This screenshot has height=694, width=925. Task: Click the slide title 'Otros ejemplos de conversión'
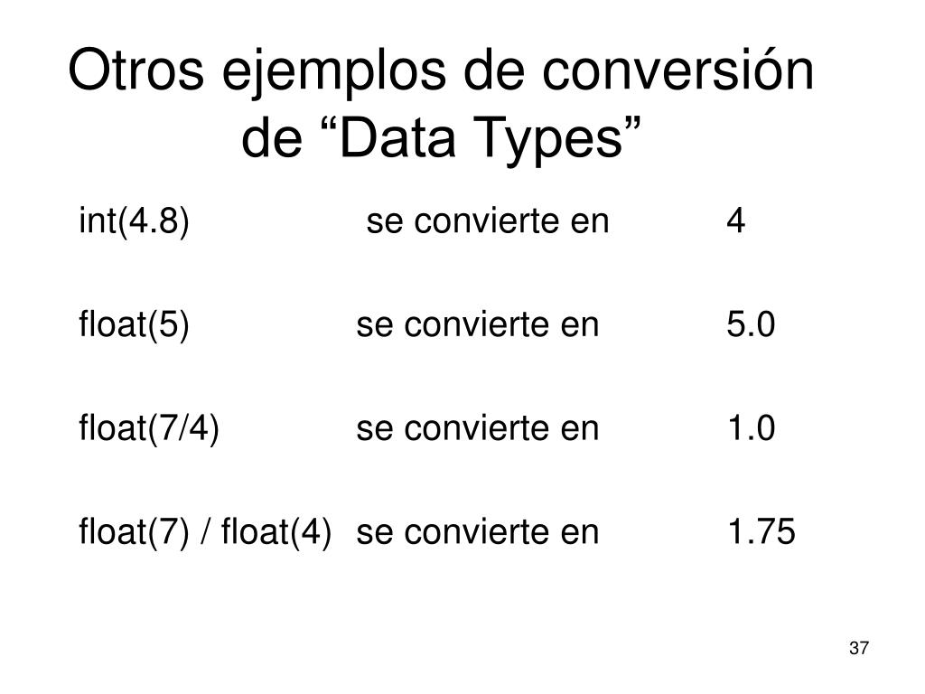pyautogui.click(x=441, y=72)
